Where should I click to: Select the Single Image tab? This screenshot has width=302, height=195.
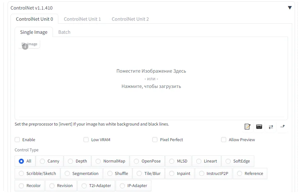(34, 32)
